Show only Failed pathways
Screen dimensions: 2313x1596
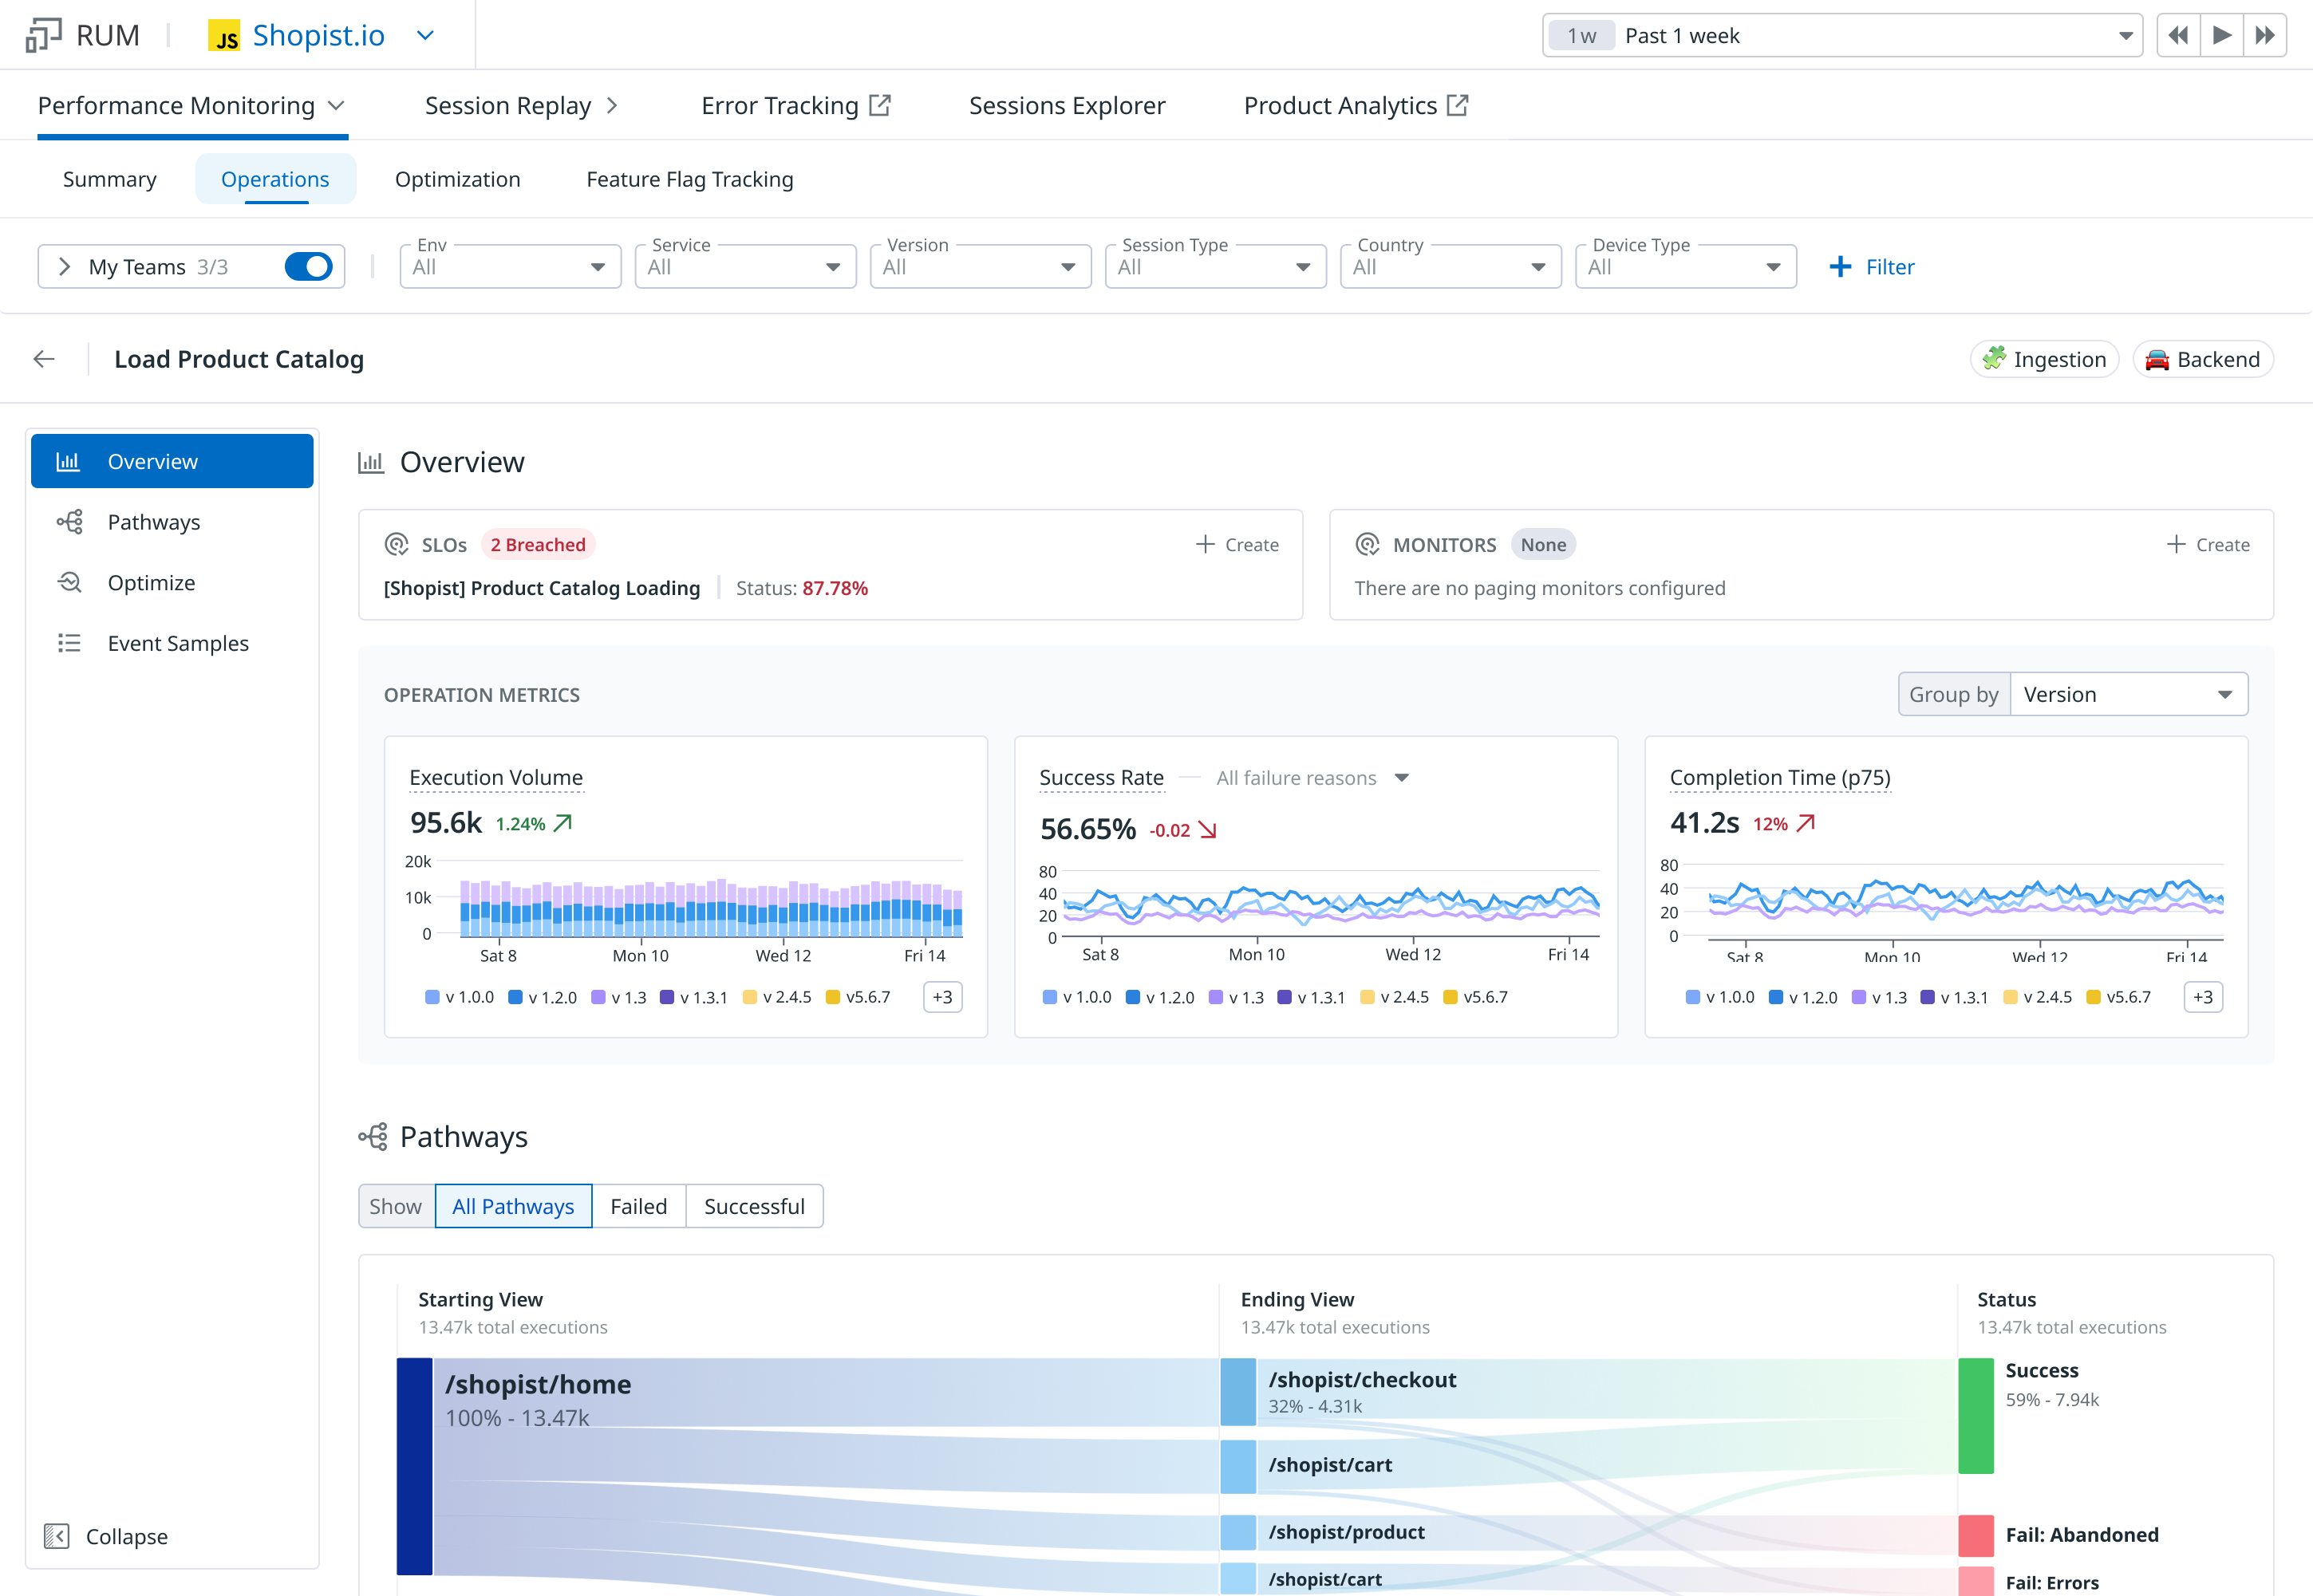pos(638,1206)
